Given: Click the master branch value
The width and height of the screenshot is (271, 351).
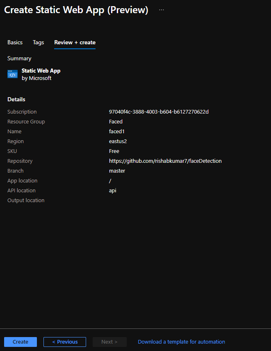Looking at the screenshot, I should [x=117, y=171].
